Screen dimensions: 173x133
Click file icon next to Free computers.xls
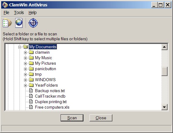31,107
